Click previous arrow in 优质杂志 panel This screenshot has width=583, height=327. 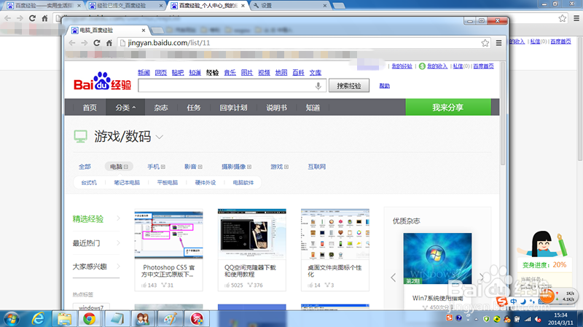tap(394, 277)
